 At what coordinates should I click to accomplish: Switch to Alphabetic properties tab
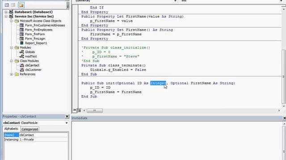pos(11,128)
